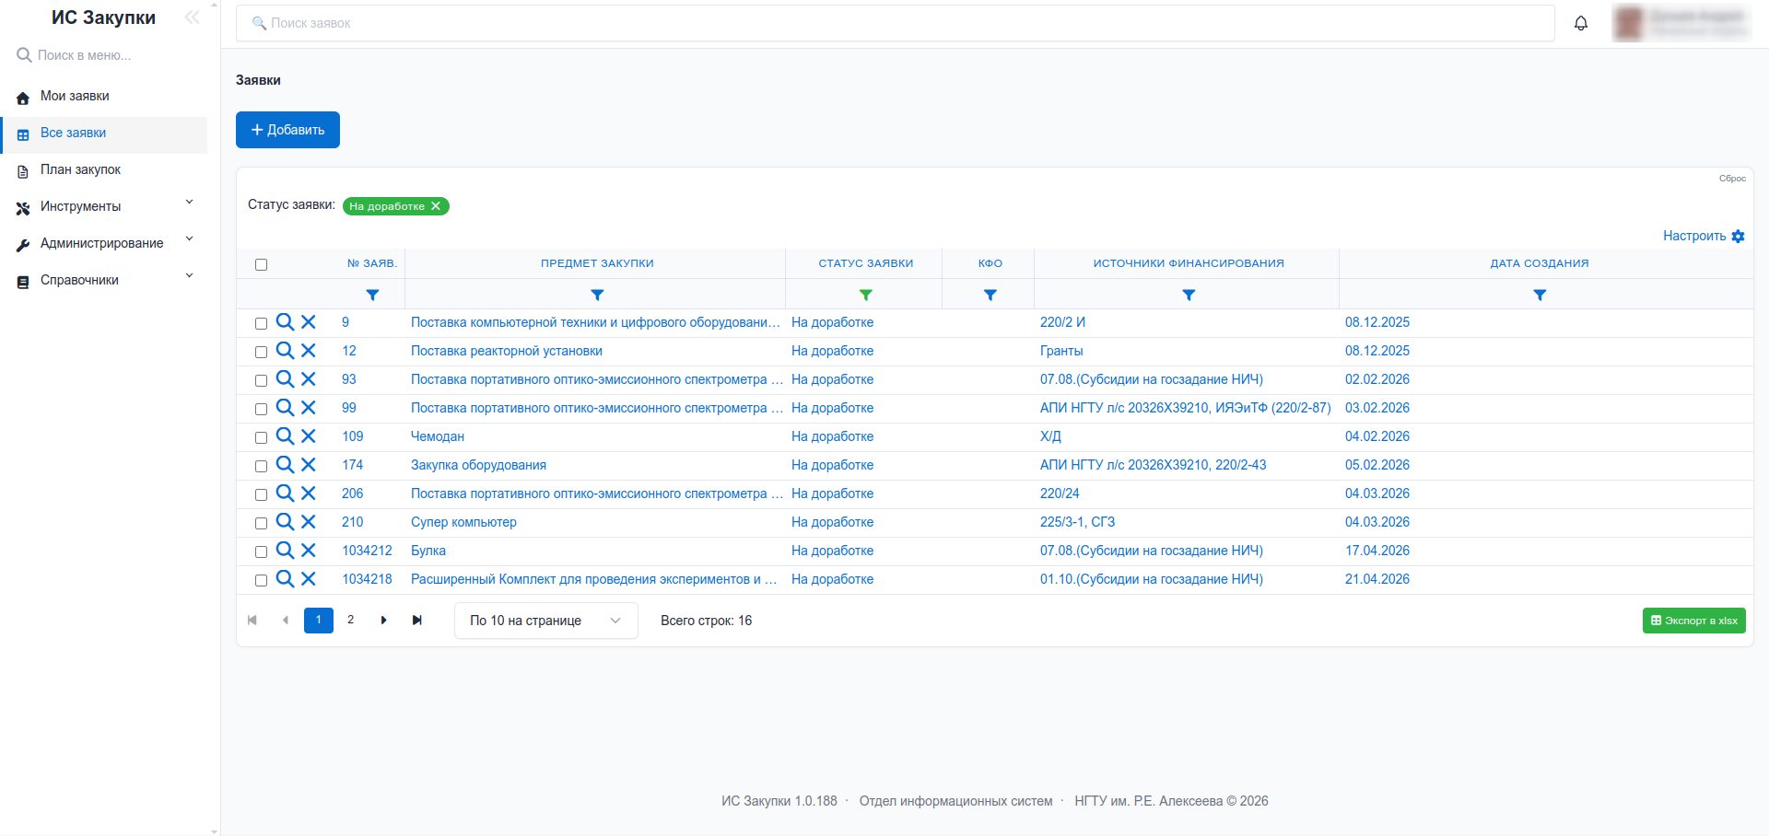Open the filter for Источники финансирования column
This screenshot has height=836, width=1769.
1189,295
